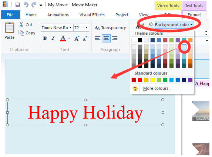Click the Paste clipboard icon

pyautogui.click(x=10, y=28)
